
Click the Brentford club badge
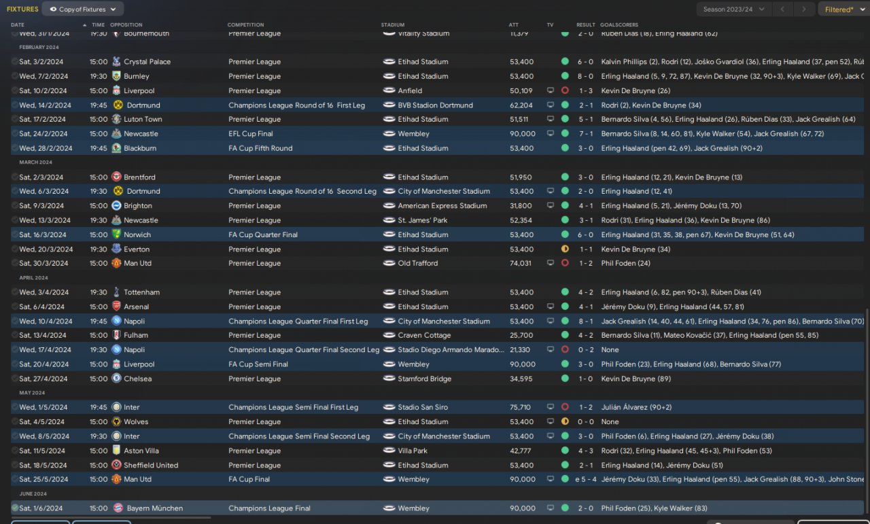coord(116,177)
